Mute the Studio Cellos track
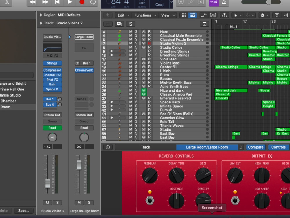This screenshot has width=290, height=218. tap(130, 47)
